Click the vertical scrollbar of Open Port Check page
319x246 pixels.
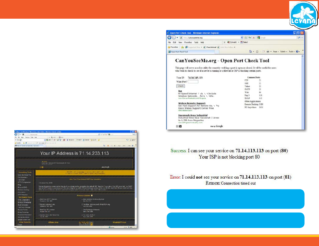303,92
